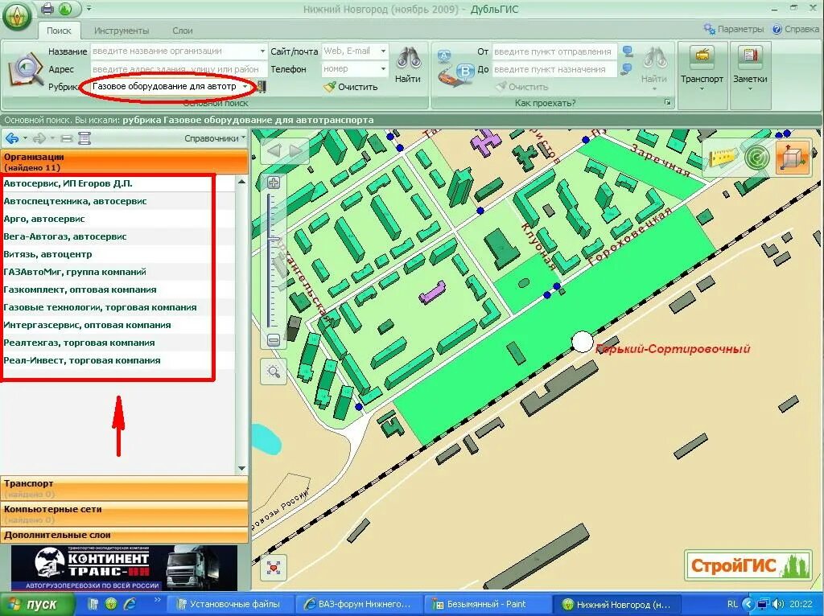Click the A-B route icon
This screenshot has height=616, width=824.
coord(455,68)
